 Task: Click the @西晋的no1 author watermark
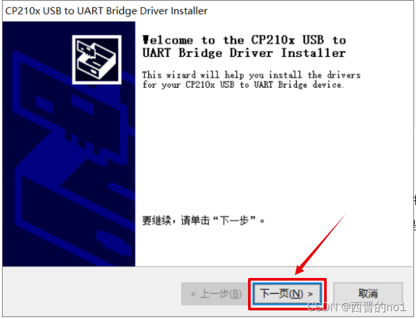click(x=374, y=307)
